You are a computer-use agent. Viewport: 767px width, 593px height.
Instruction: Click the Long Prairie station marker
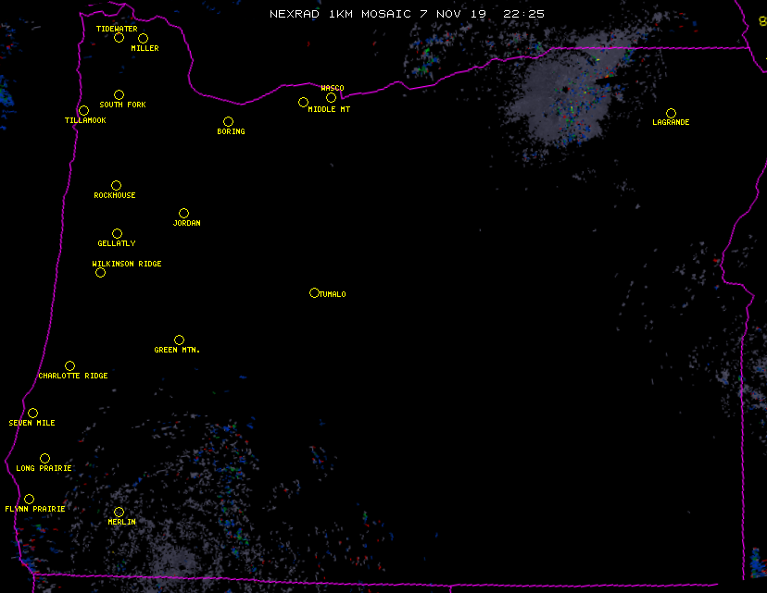point(44,459)
